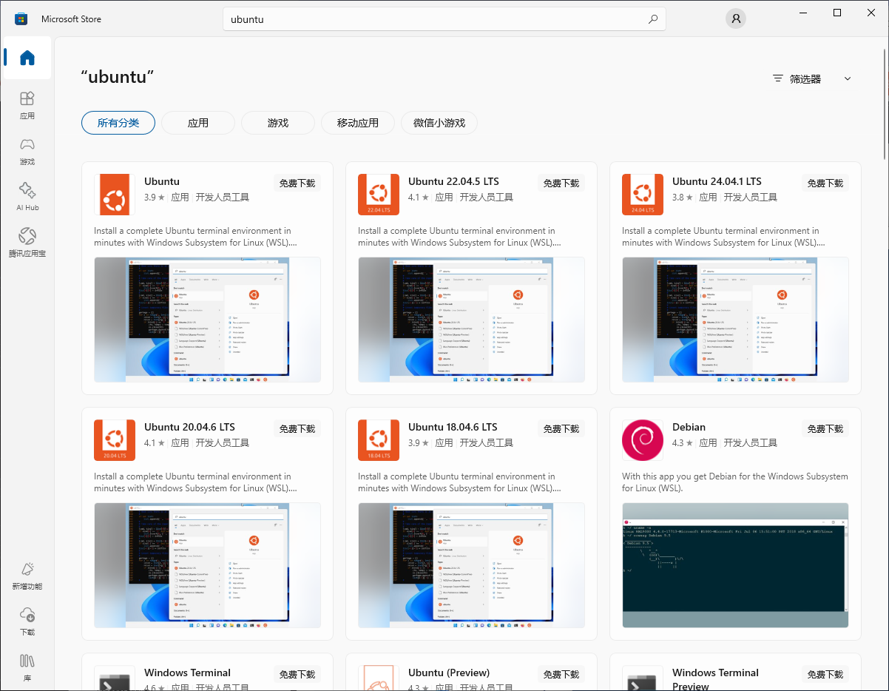Viewport: 889px width, 691px height.
Task: Click the Debian title text
Action: [689, 427]
